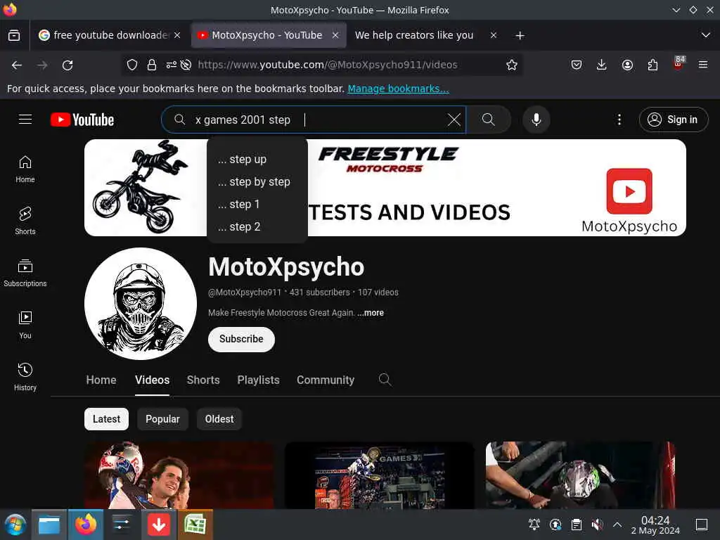The height and width of the screenshot is (540, 720).
Task: Select suggestion 'step by step'
Action: [257, 182]
